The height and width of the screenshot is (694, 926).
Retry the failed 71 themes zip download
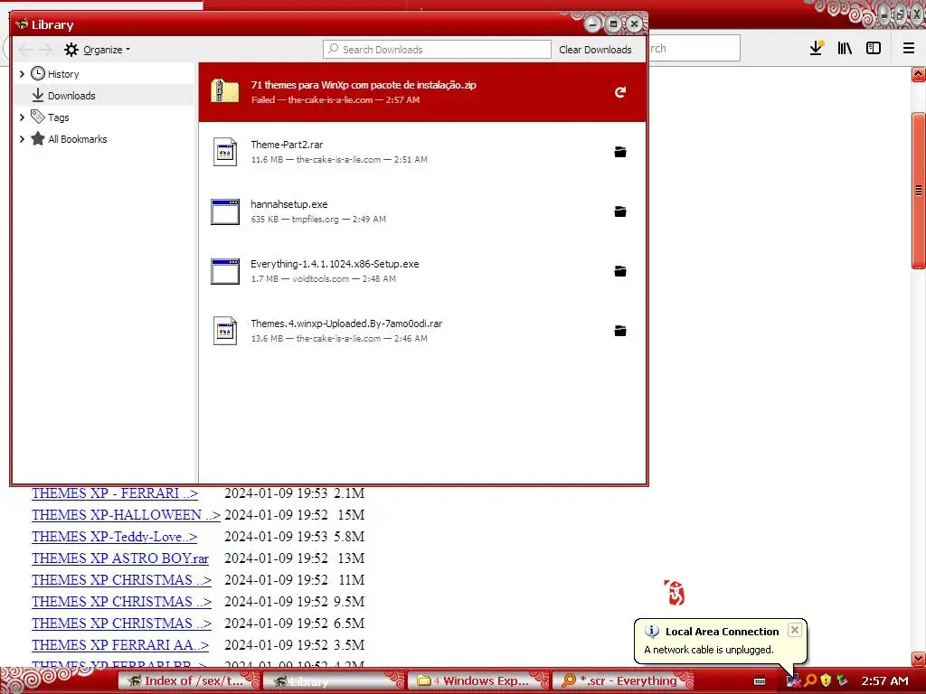(x=620, y=92)
